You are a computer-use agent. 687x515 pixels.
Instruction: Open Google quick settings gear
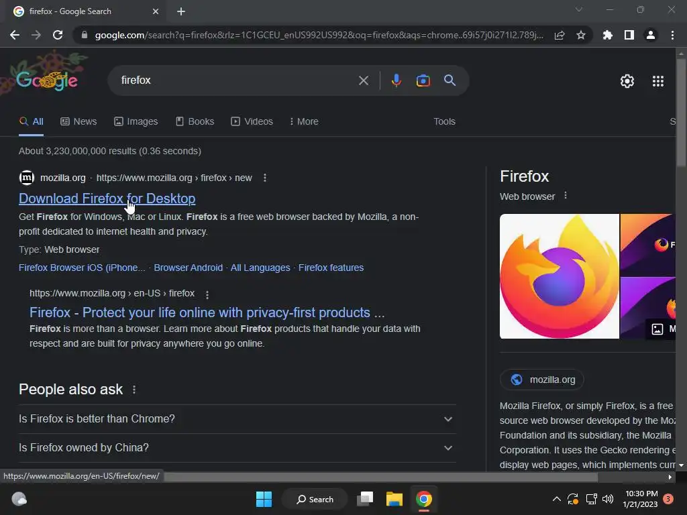click(x=627, y=81)
